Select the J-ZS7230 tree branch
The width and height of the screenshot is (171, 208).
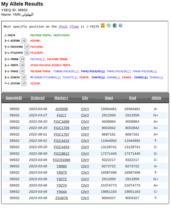click(x=14, y=84)
